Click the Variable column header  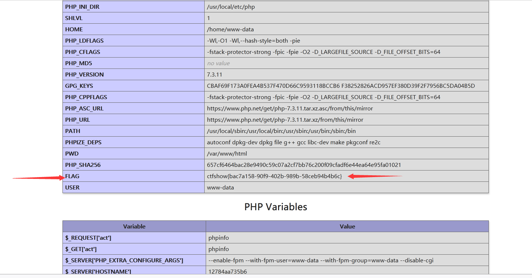pyautogui.click(x=134, y=226)
